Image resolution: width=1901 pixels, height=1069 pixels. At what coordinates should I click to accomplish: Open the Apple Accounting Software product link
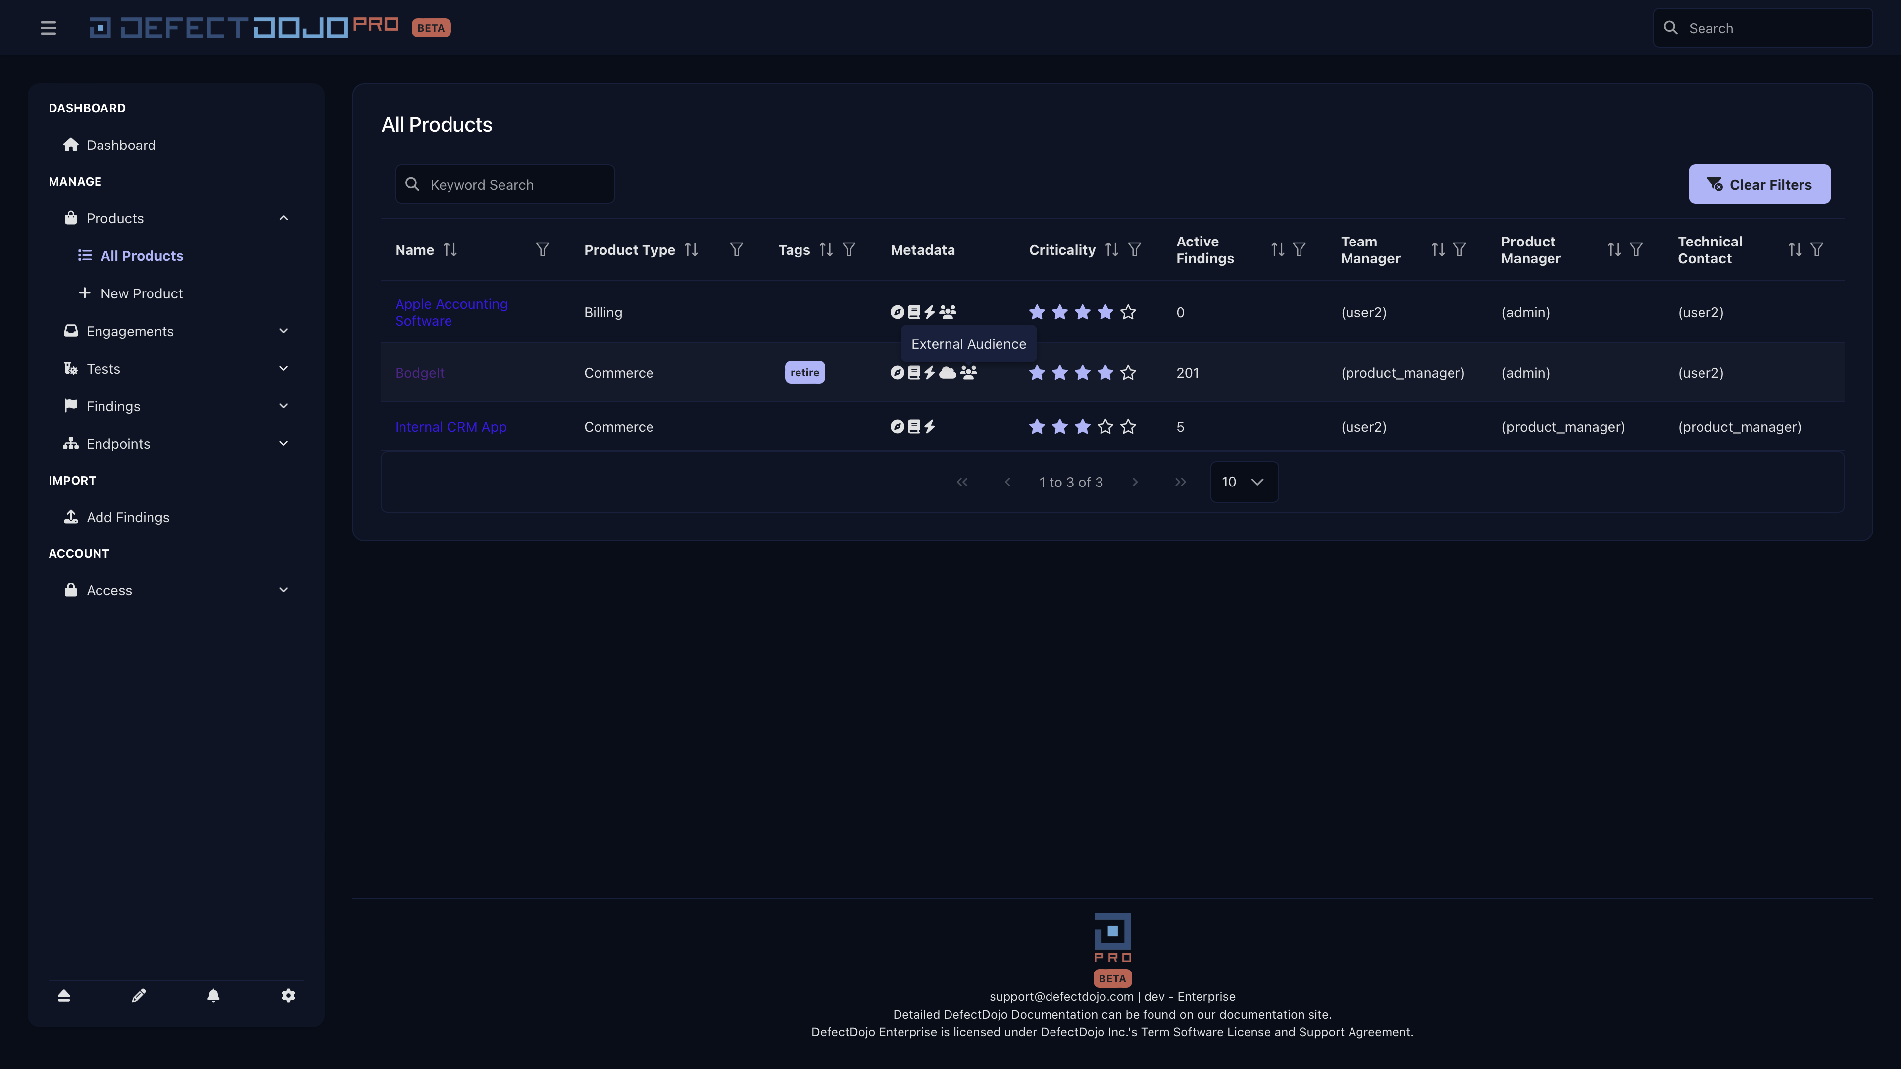click(451, 312)
